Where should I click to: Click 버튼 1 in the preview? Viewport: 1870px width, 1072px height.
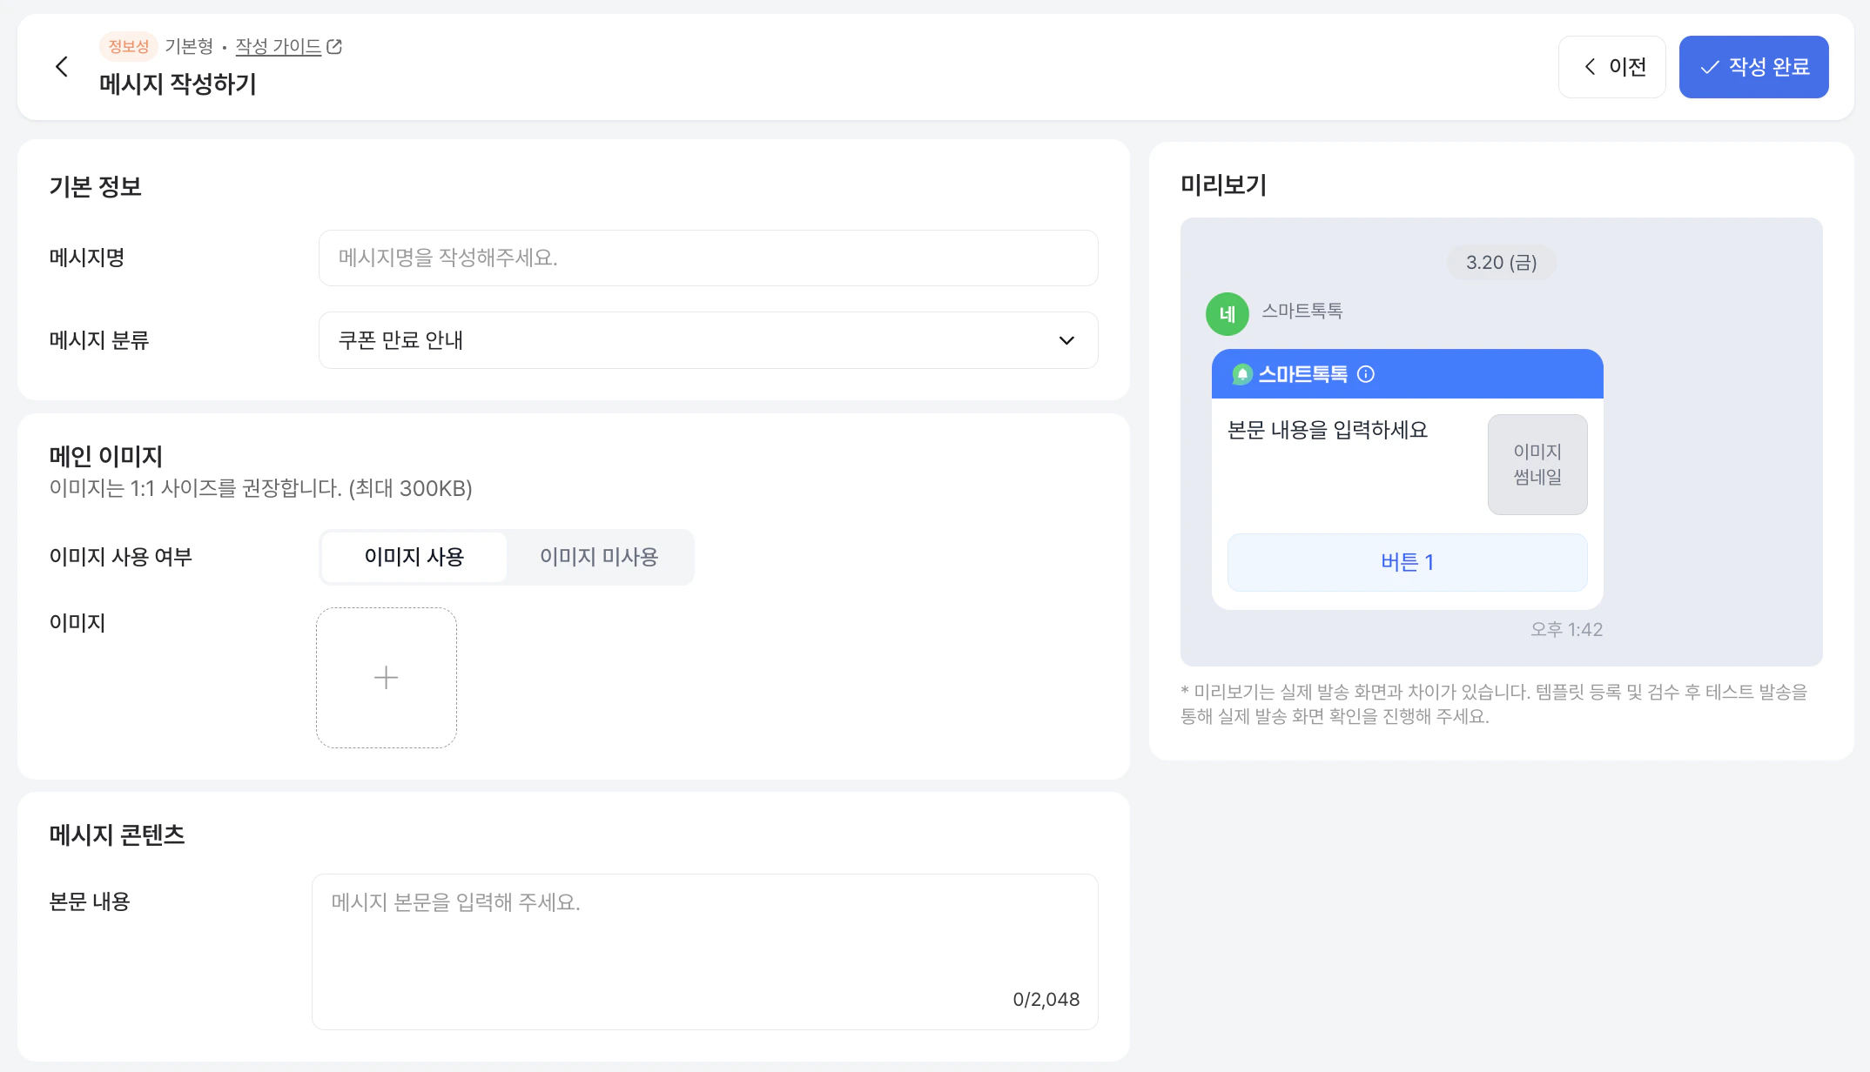coord(1407,562)
